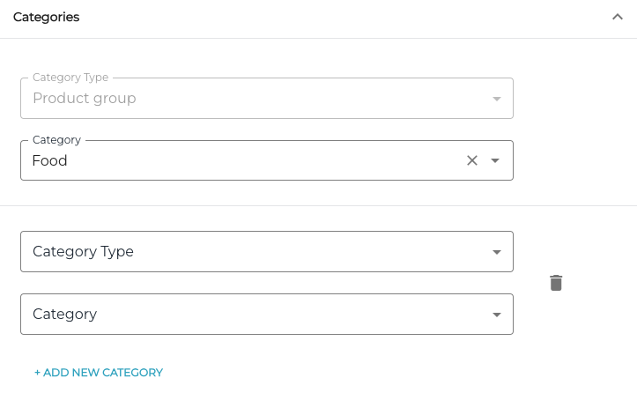The width and height of the screenshot is (637, 415).
Task: Expand the Food category dropdown arrow
Action: (x=495, y=160)
